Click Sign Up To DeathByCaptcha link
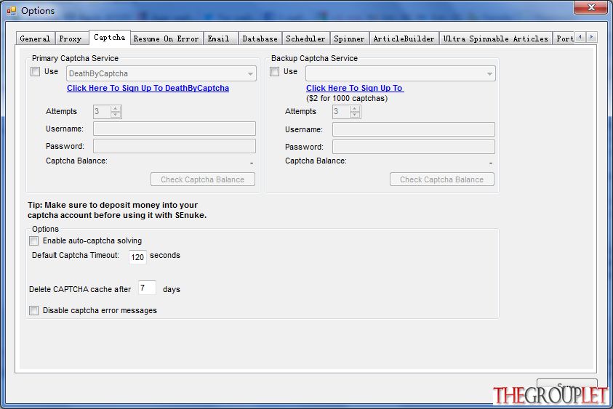Screen dimensions: 613x409 [148, 88]
